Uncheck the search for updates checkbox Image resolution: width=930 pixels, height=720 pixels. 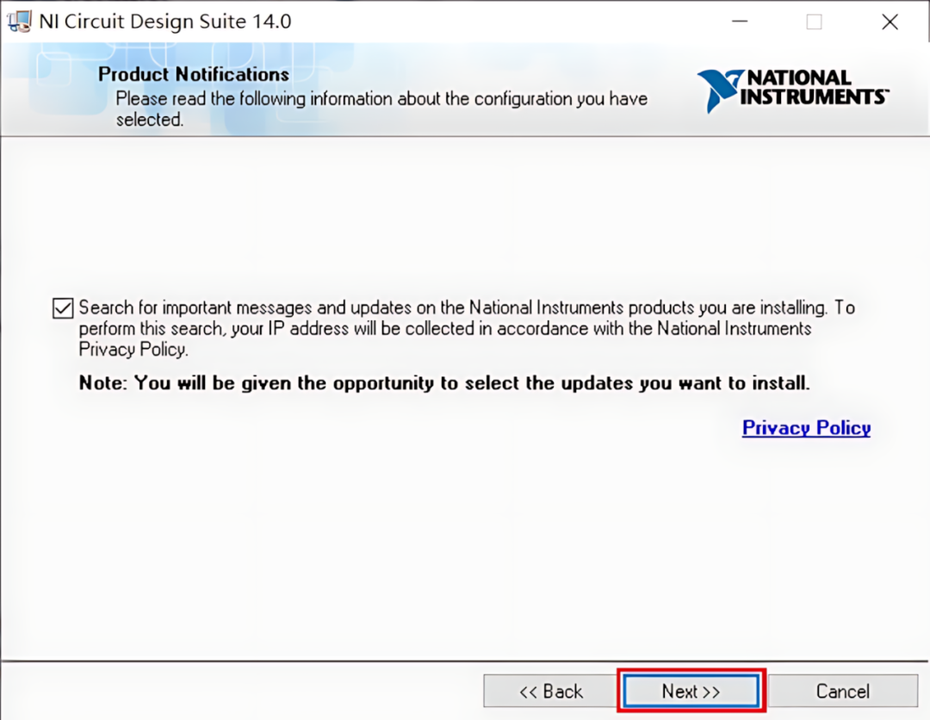click(63, 308)
